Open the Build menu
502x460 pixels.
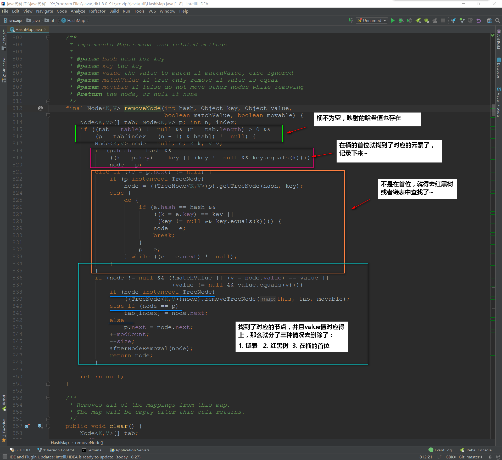114,11
